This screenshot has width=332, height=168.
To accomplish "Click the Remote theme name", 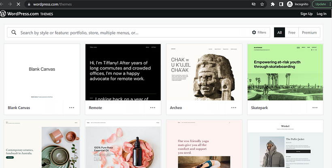I will 95,107.
